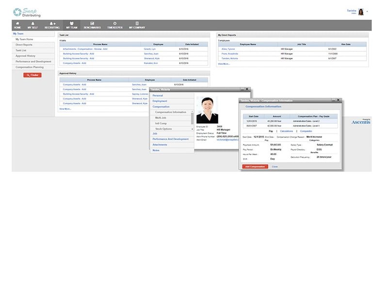Viewport: 388px width, 291px height.
Task: Open Direct Reports in the sidebar
Action: [24, 45]
